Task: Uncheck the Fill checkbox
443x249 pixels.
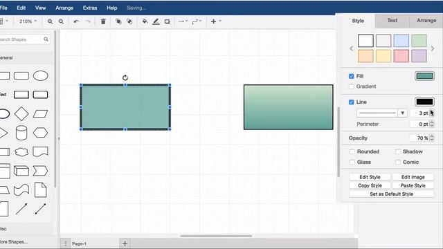Action: pos(351,76)
